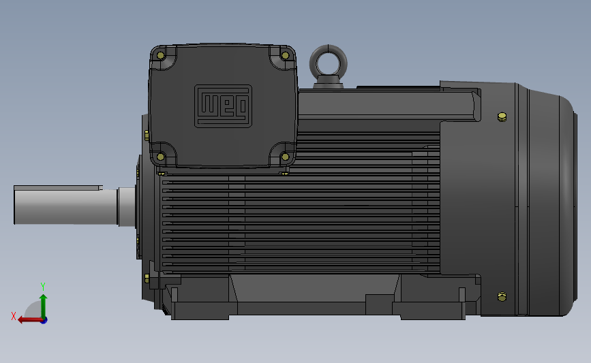The image size is (591, 363).
Task: Select the lifting eye bolt on motor top
Action: (329, 67)
